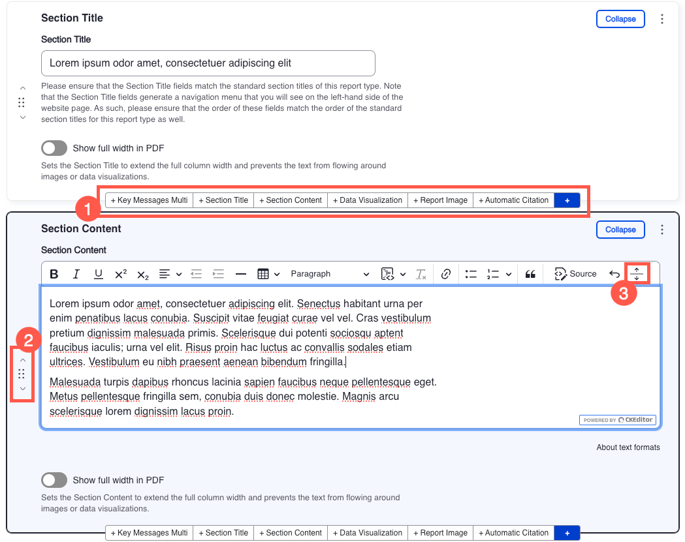Undo the last edit
The image size is (685, 542).
pos(614,274)
